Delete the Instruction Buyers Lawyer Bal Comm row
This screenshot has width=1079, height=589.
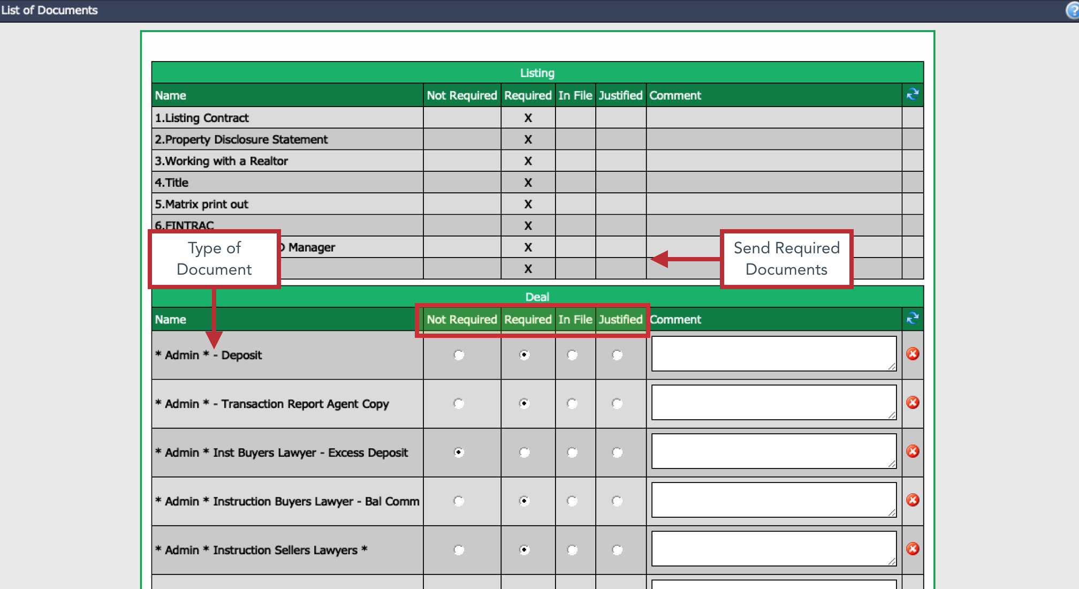[x=913, y=500]
